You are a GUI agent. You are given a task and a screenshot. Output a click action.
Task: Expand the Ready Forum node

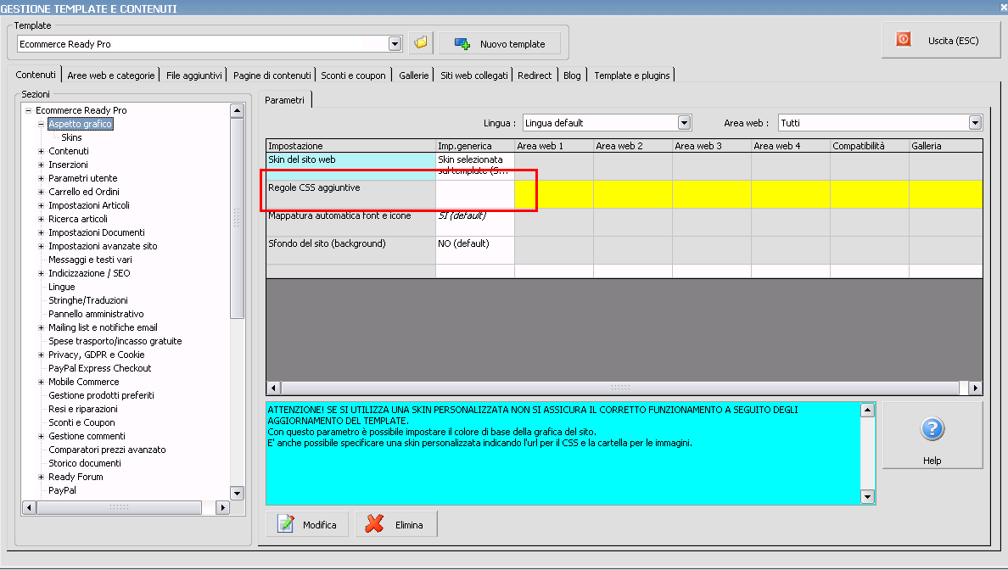[x=41, y=477]
